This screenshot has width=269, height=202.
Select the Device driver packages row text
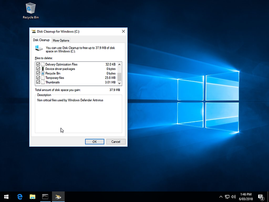click(60, 69)
